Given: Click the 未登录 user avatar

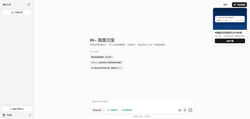Looking at the screenshot, I should 4,115.
